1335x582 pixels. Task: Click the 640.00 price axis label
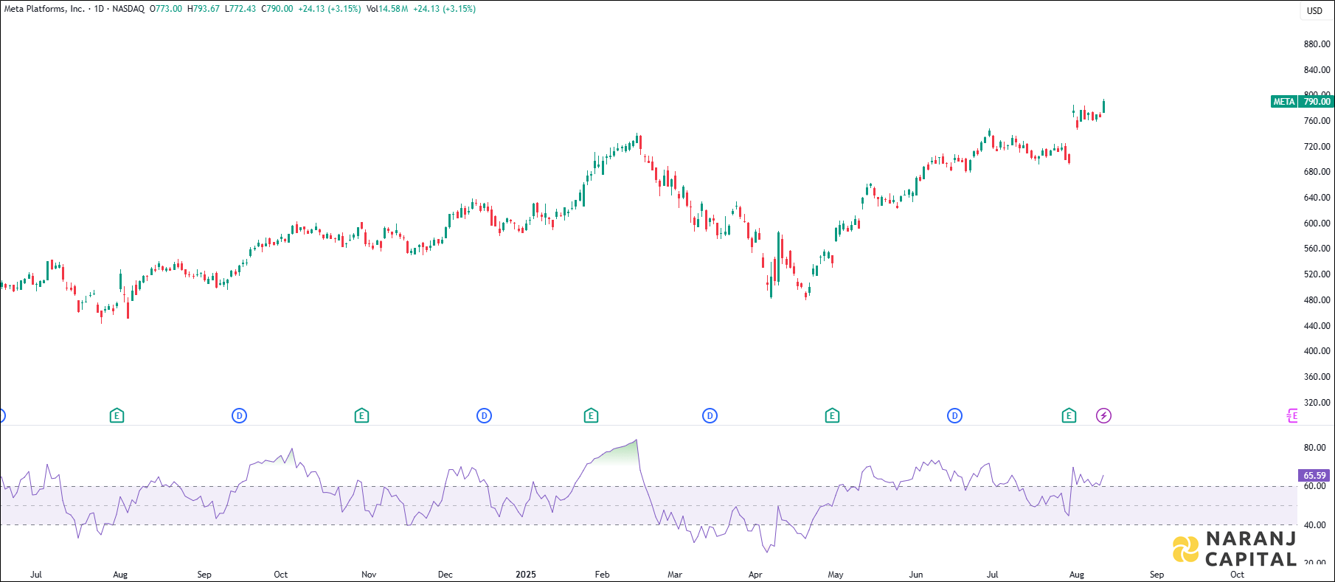click(1317, 198)
